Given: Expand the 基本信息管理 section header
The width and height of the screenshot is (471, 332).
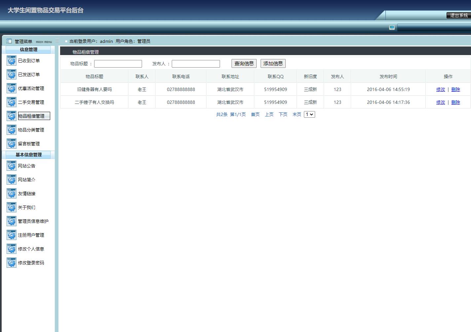Looking at the screenshot, I should (x=27, y=155).
